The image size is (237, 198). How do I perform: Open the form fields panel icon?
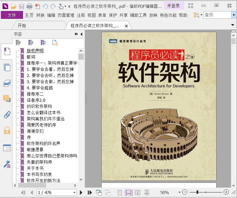(x=7, y=148)
